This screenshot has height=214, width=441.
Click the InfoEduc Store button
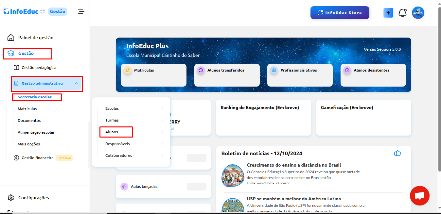[x=340, y=13]
